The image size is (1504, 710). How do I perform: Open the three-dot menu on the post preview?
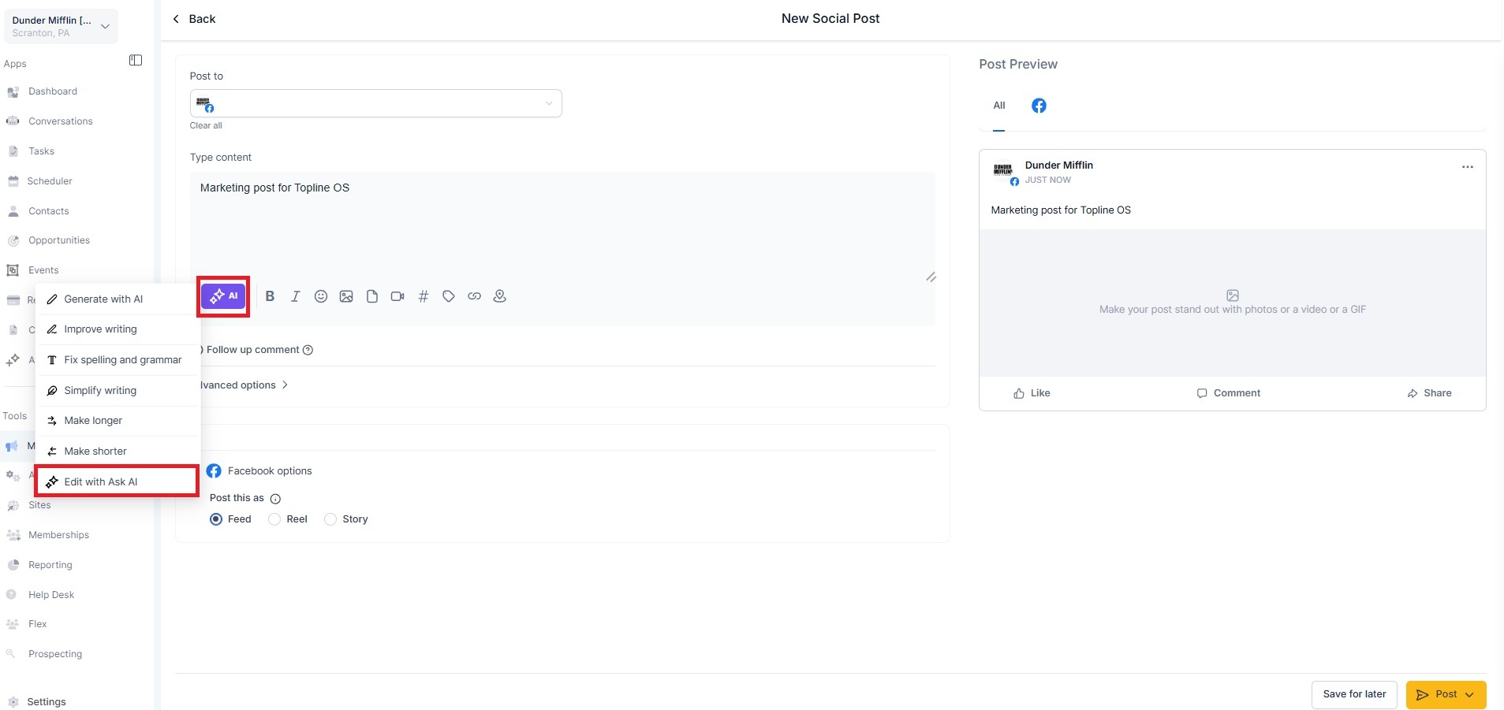(1467, 167)
